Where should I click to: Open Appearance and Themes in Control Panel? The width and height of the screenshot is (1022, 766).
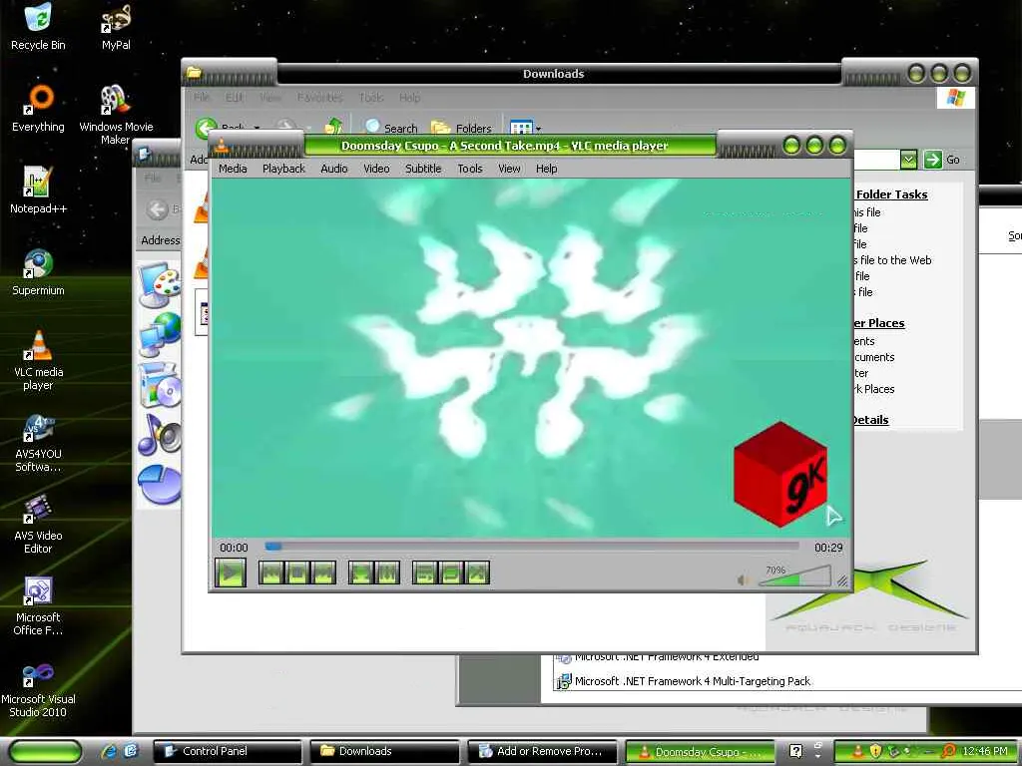tap(159, 284)
